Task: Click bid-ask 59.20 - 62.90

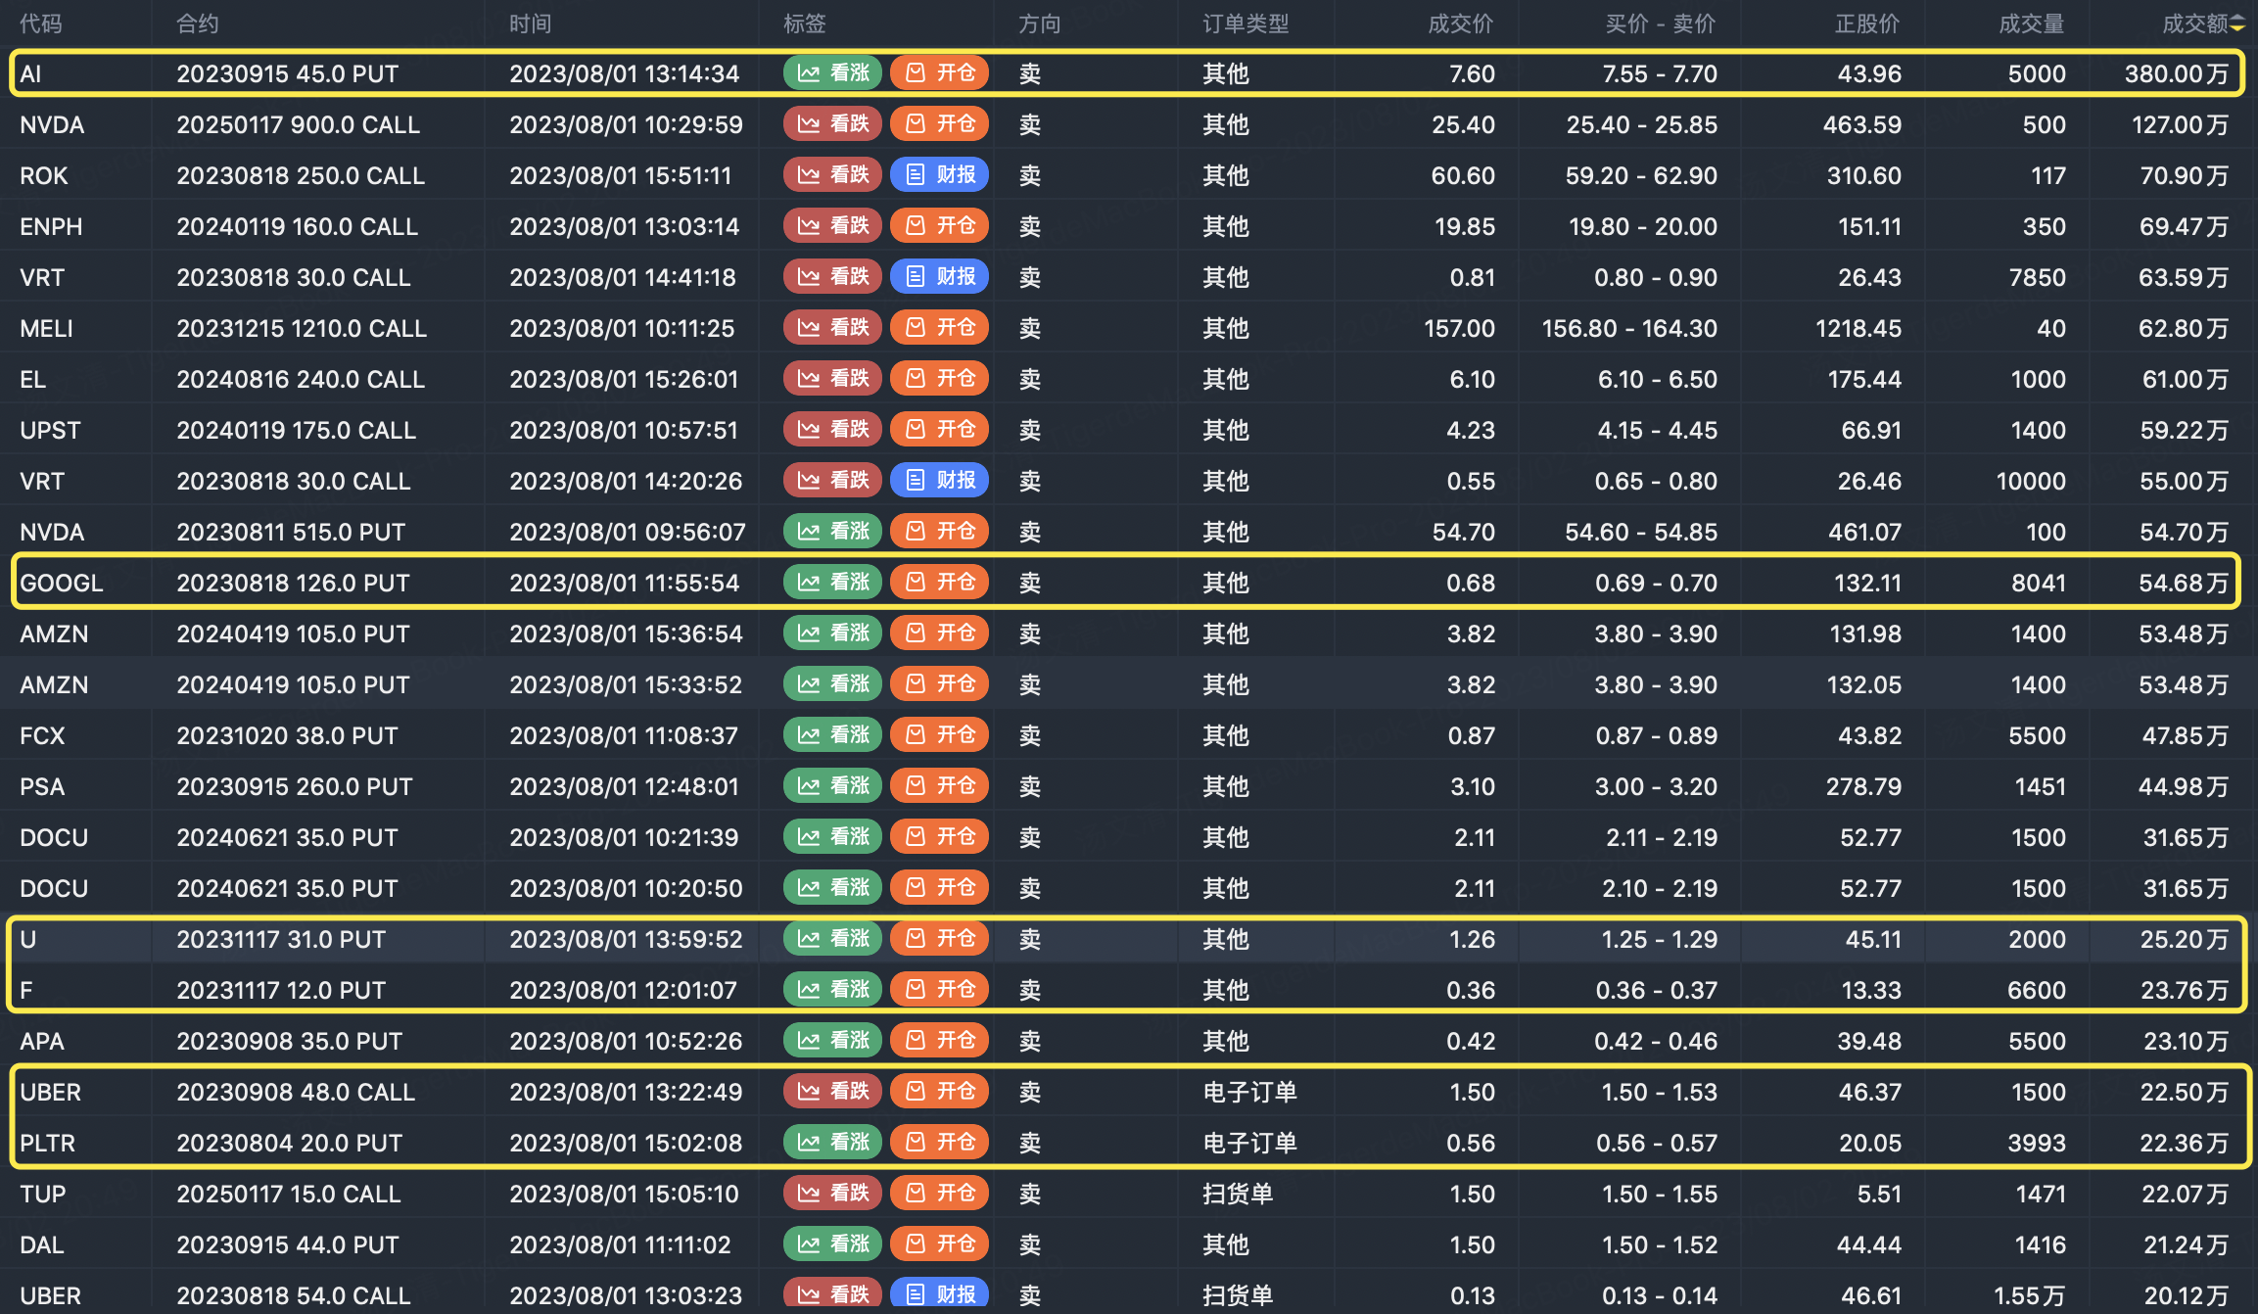Action: point(1641,175)
